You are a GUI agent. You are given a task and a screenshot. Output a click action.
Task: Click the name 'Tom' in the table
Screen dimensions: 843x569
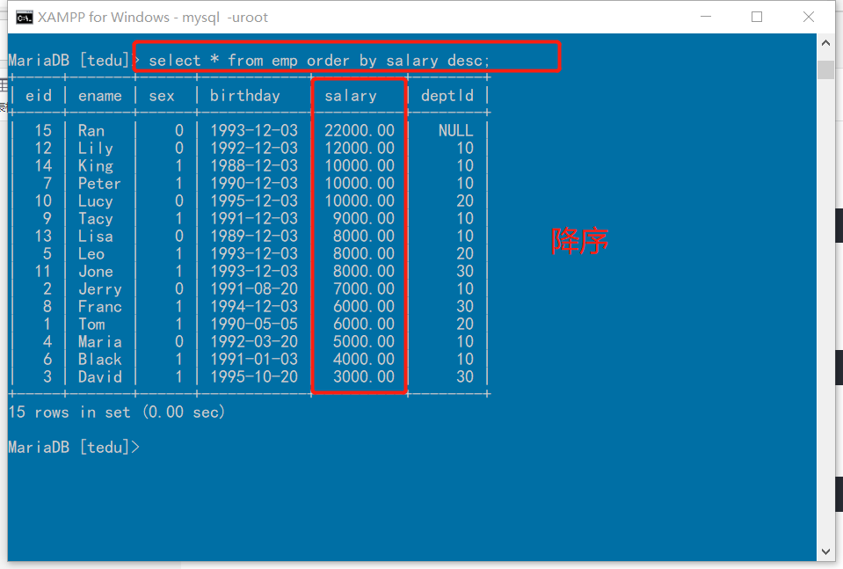pyautogui.click(x=91, y=325)
